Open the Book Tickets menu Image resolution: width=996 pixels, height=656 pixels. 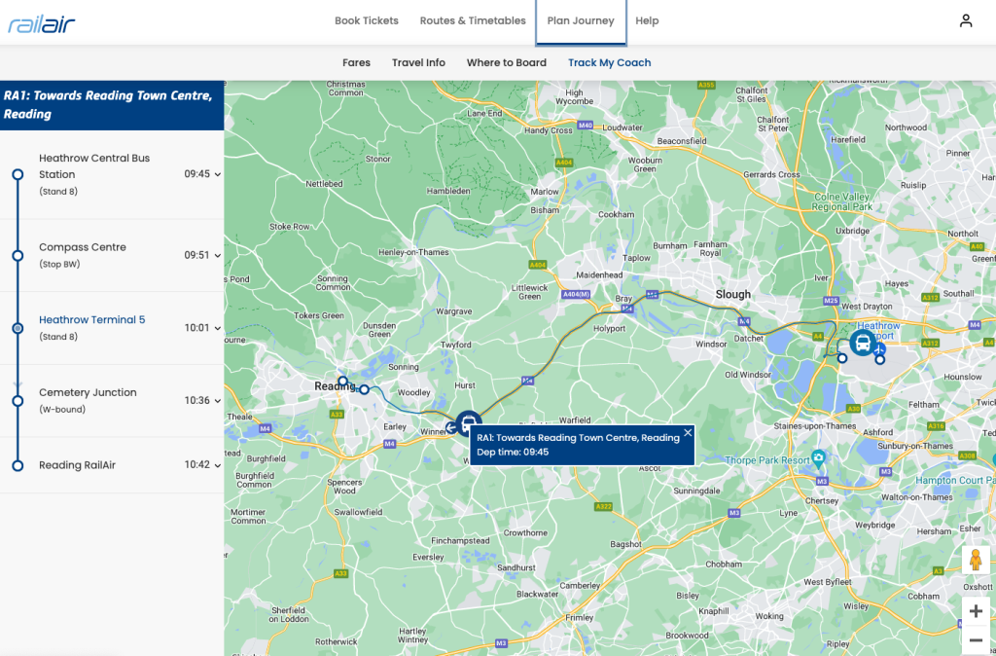367,20
